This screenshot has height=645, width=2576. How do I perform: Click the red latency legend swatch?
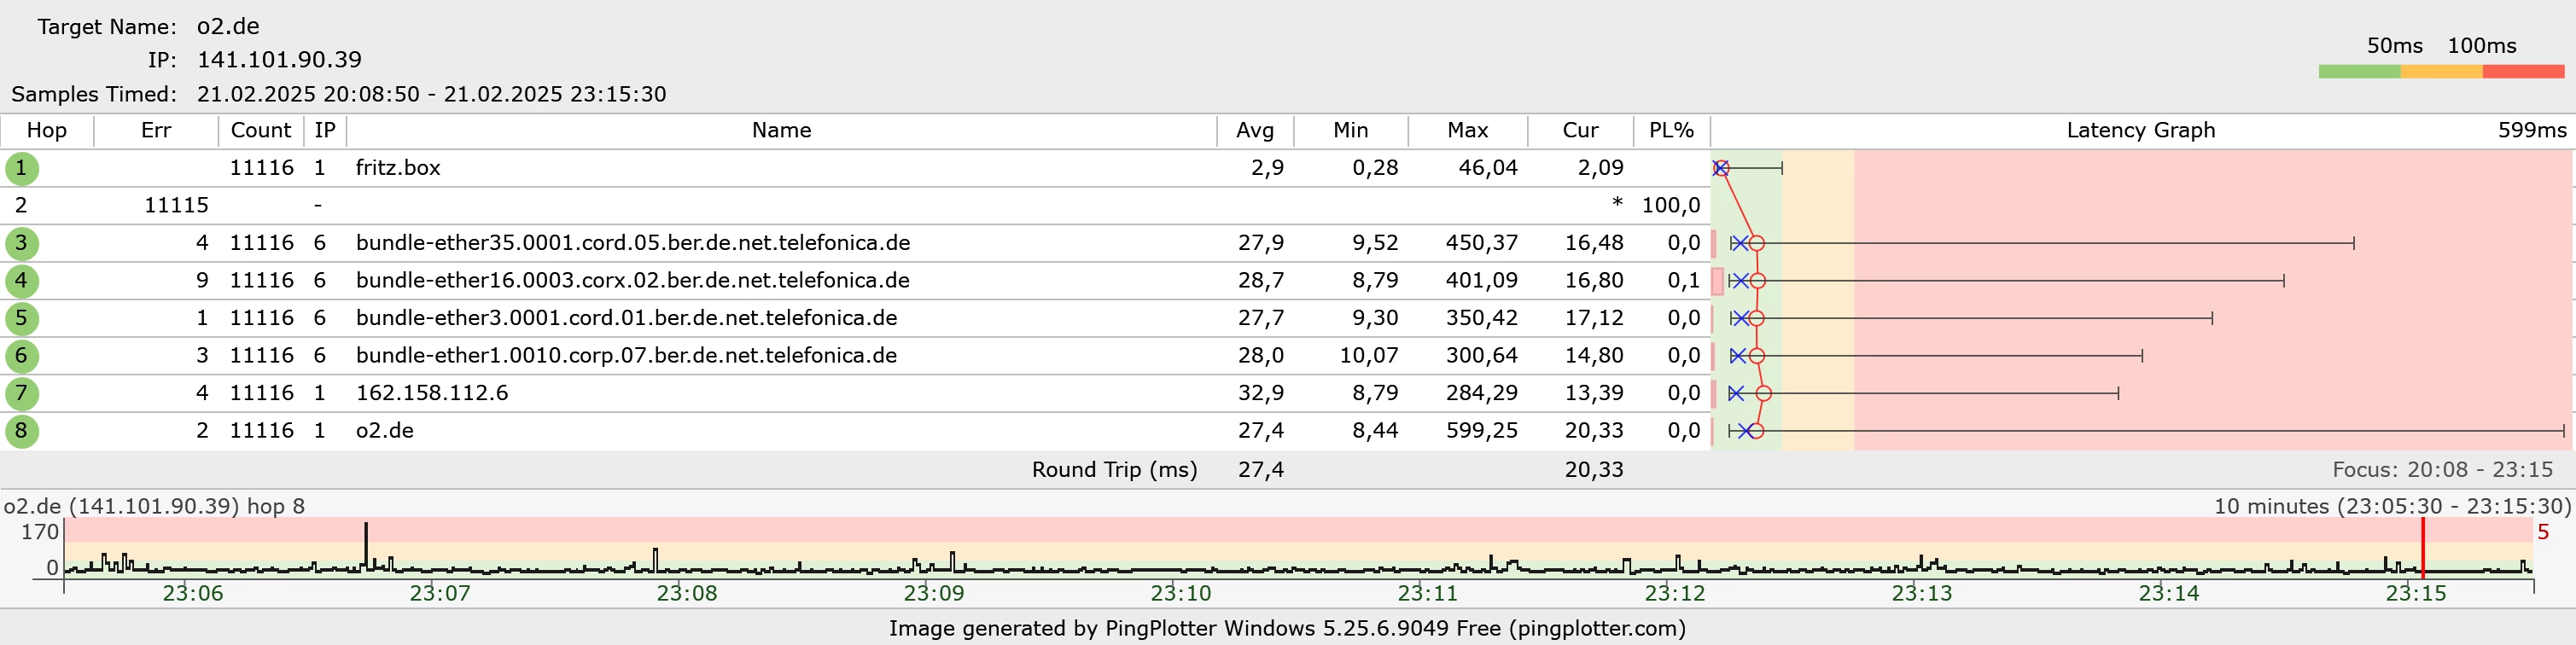point(2523,72)
